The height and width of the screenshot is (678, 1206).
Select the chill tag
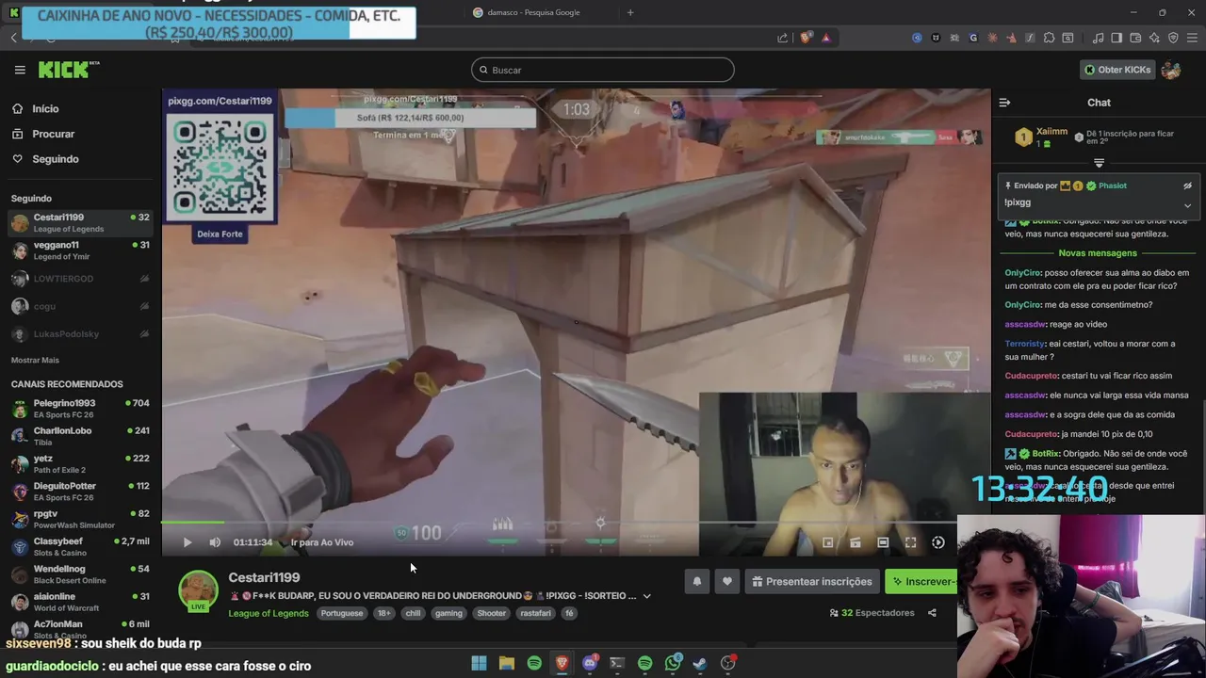(x=413, y=613)
